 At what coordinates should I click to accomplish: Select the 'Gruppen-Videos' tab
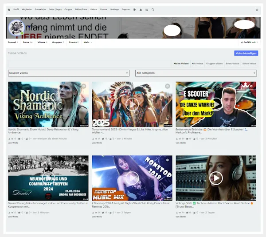(x=214, y=63)
